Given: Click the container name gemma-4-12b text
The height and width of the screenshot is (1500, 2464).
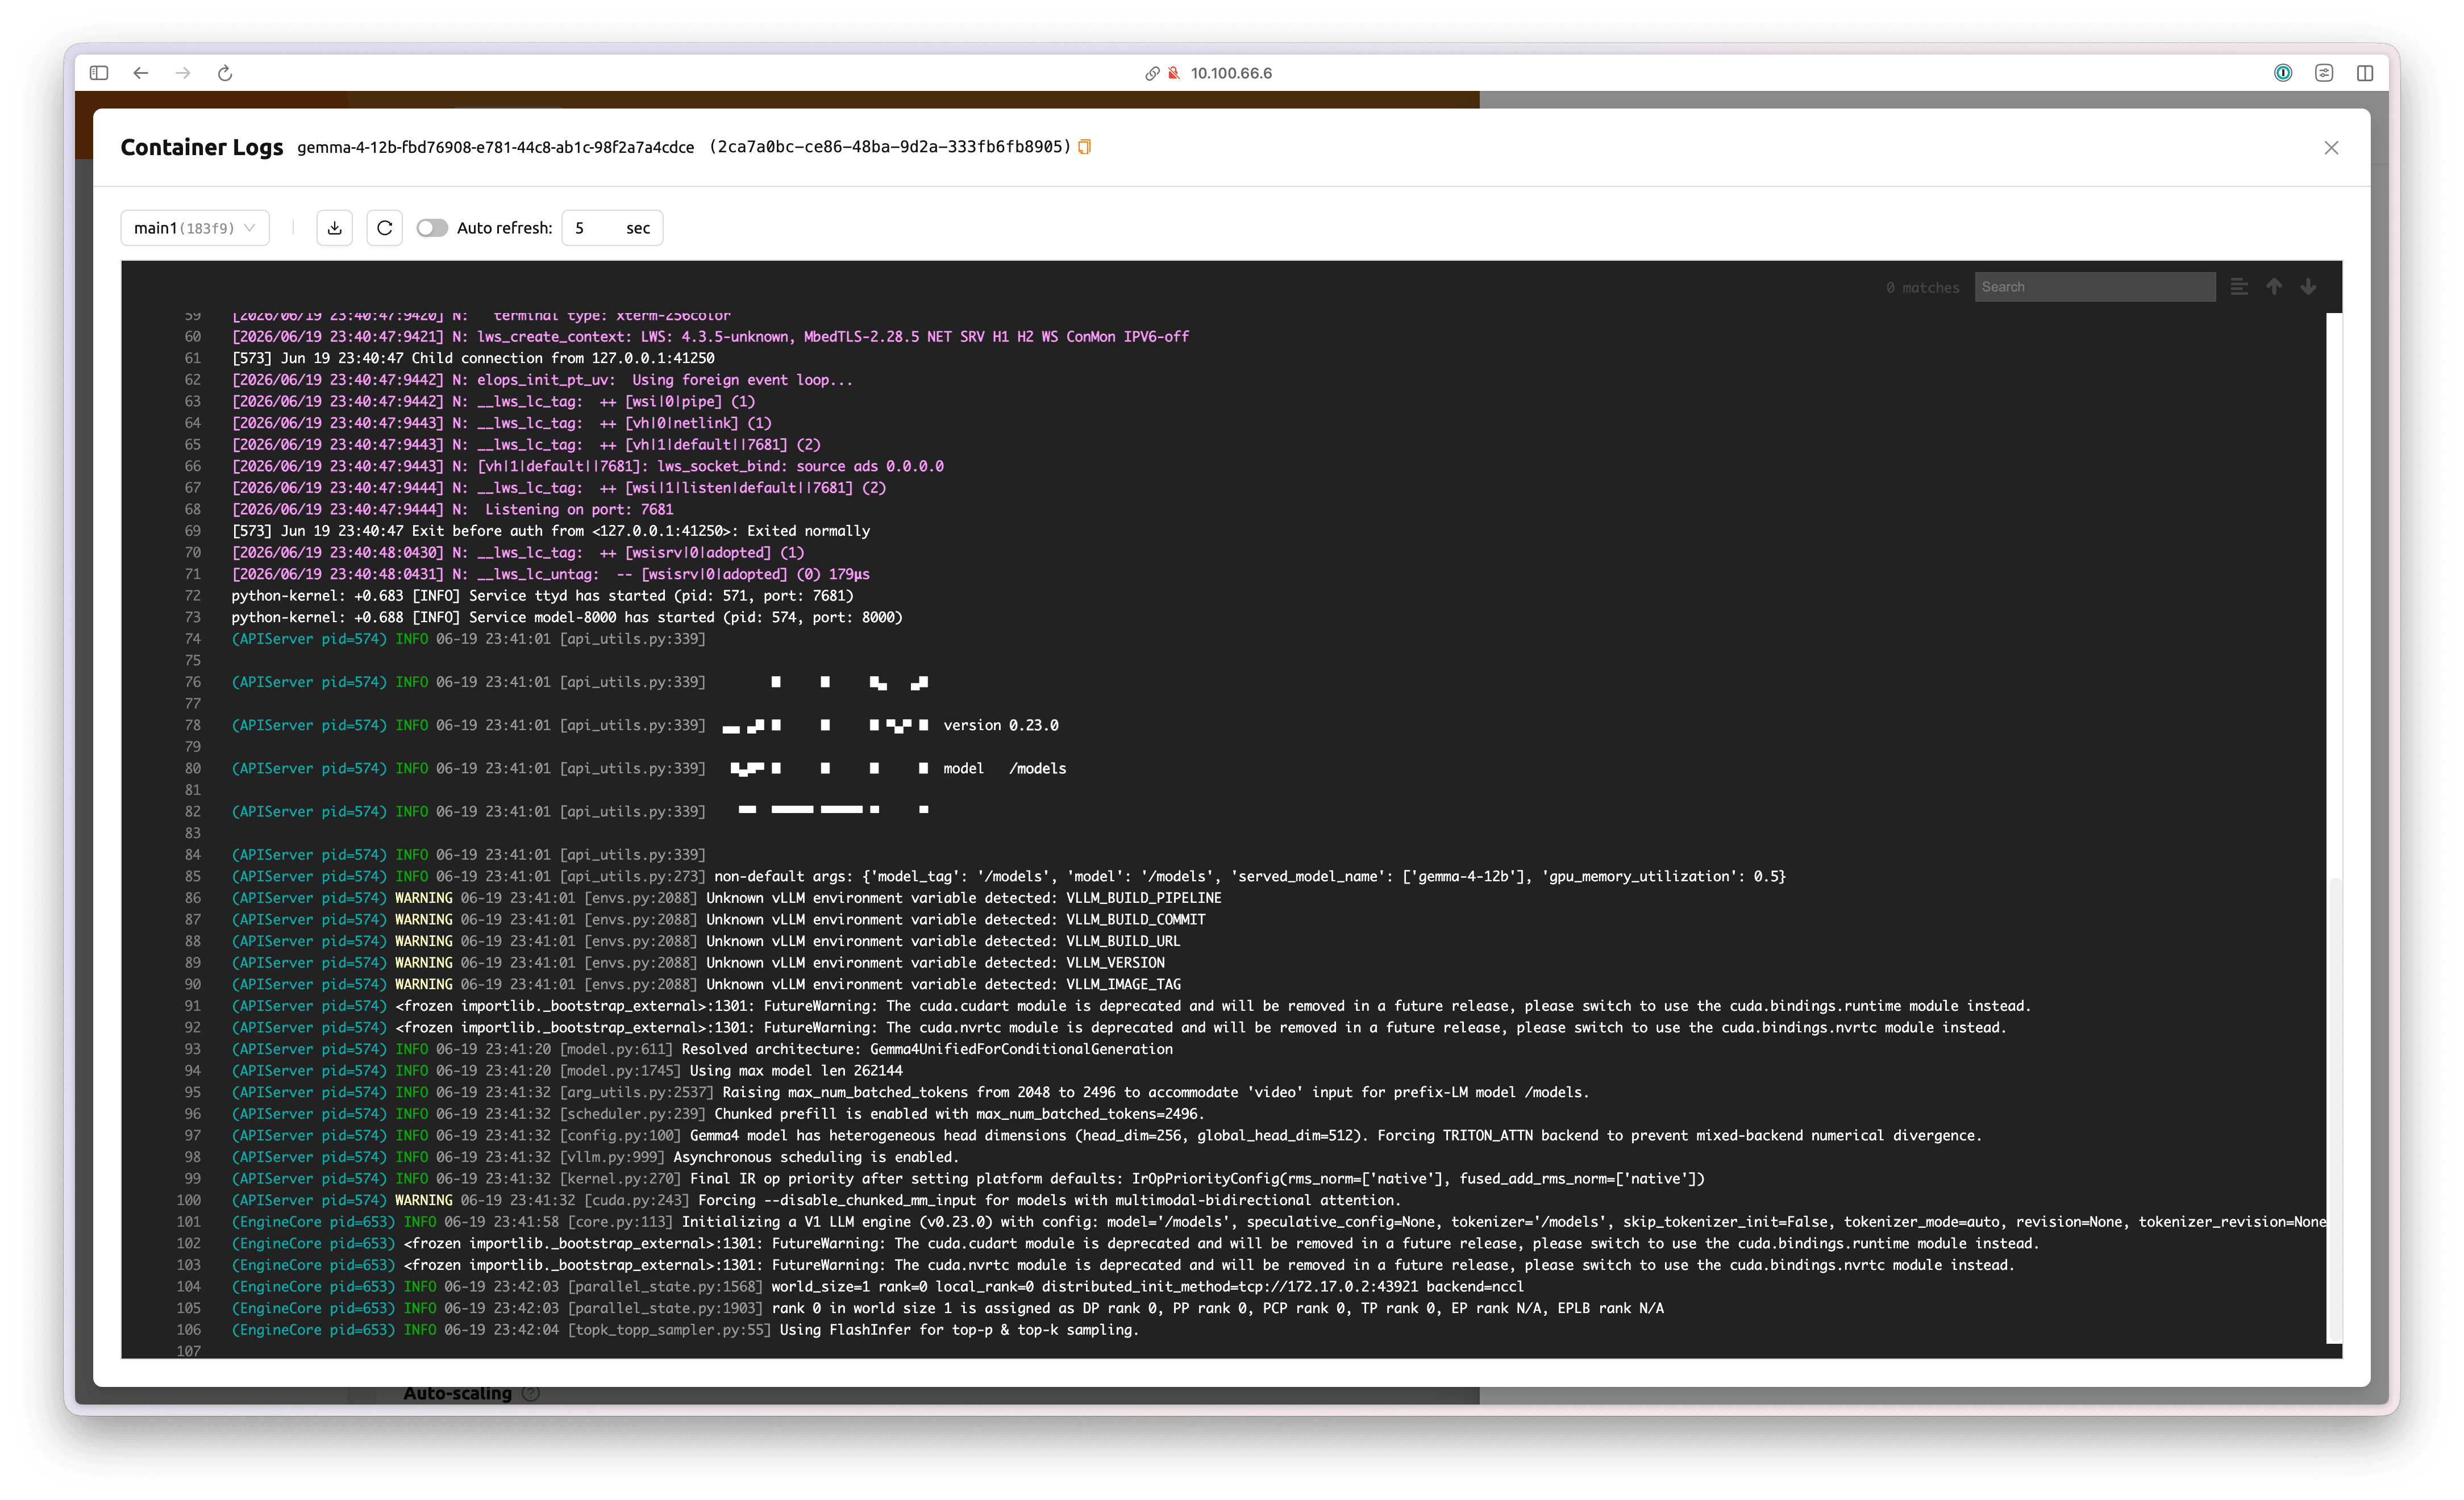Looking at the screenshot, I should pos(495,147).
